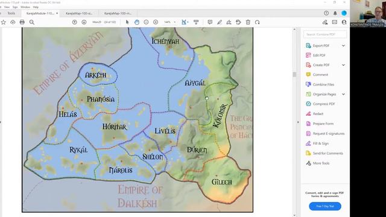The width and height of the screenshot is (386, 217).
Task: Expand the Export PDF chevron
Action: 343,46
